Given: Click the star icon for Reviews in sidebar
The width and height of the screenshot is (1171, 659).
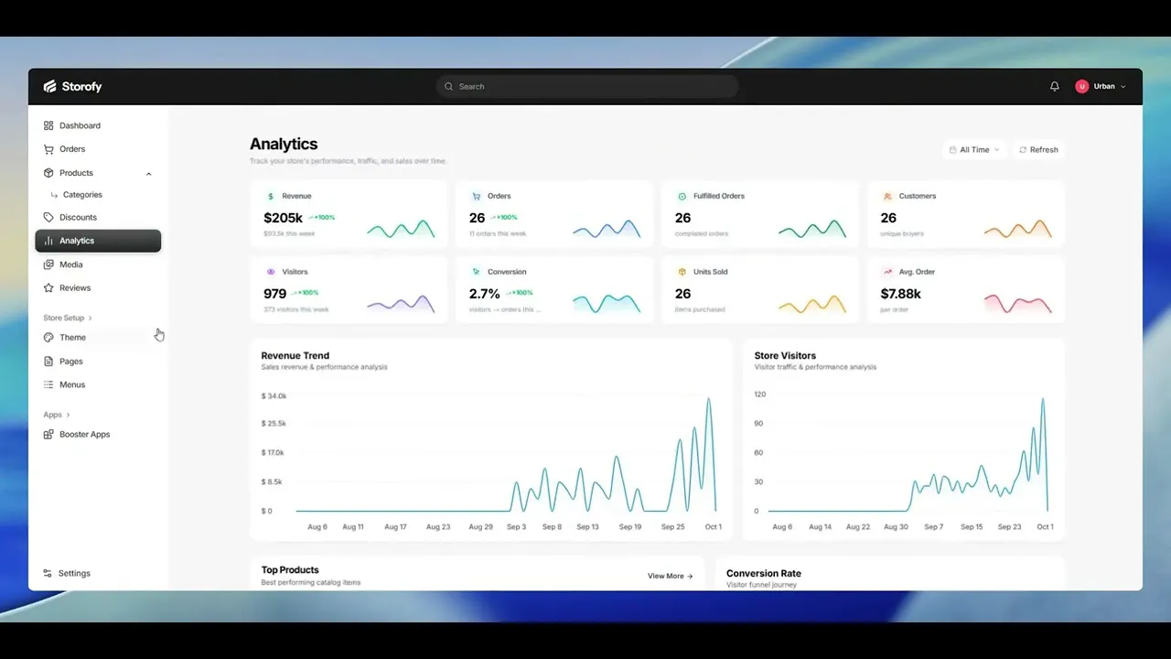Looking at the screenshot, I should pos(48,287).
